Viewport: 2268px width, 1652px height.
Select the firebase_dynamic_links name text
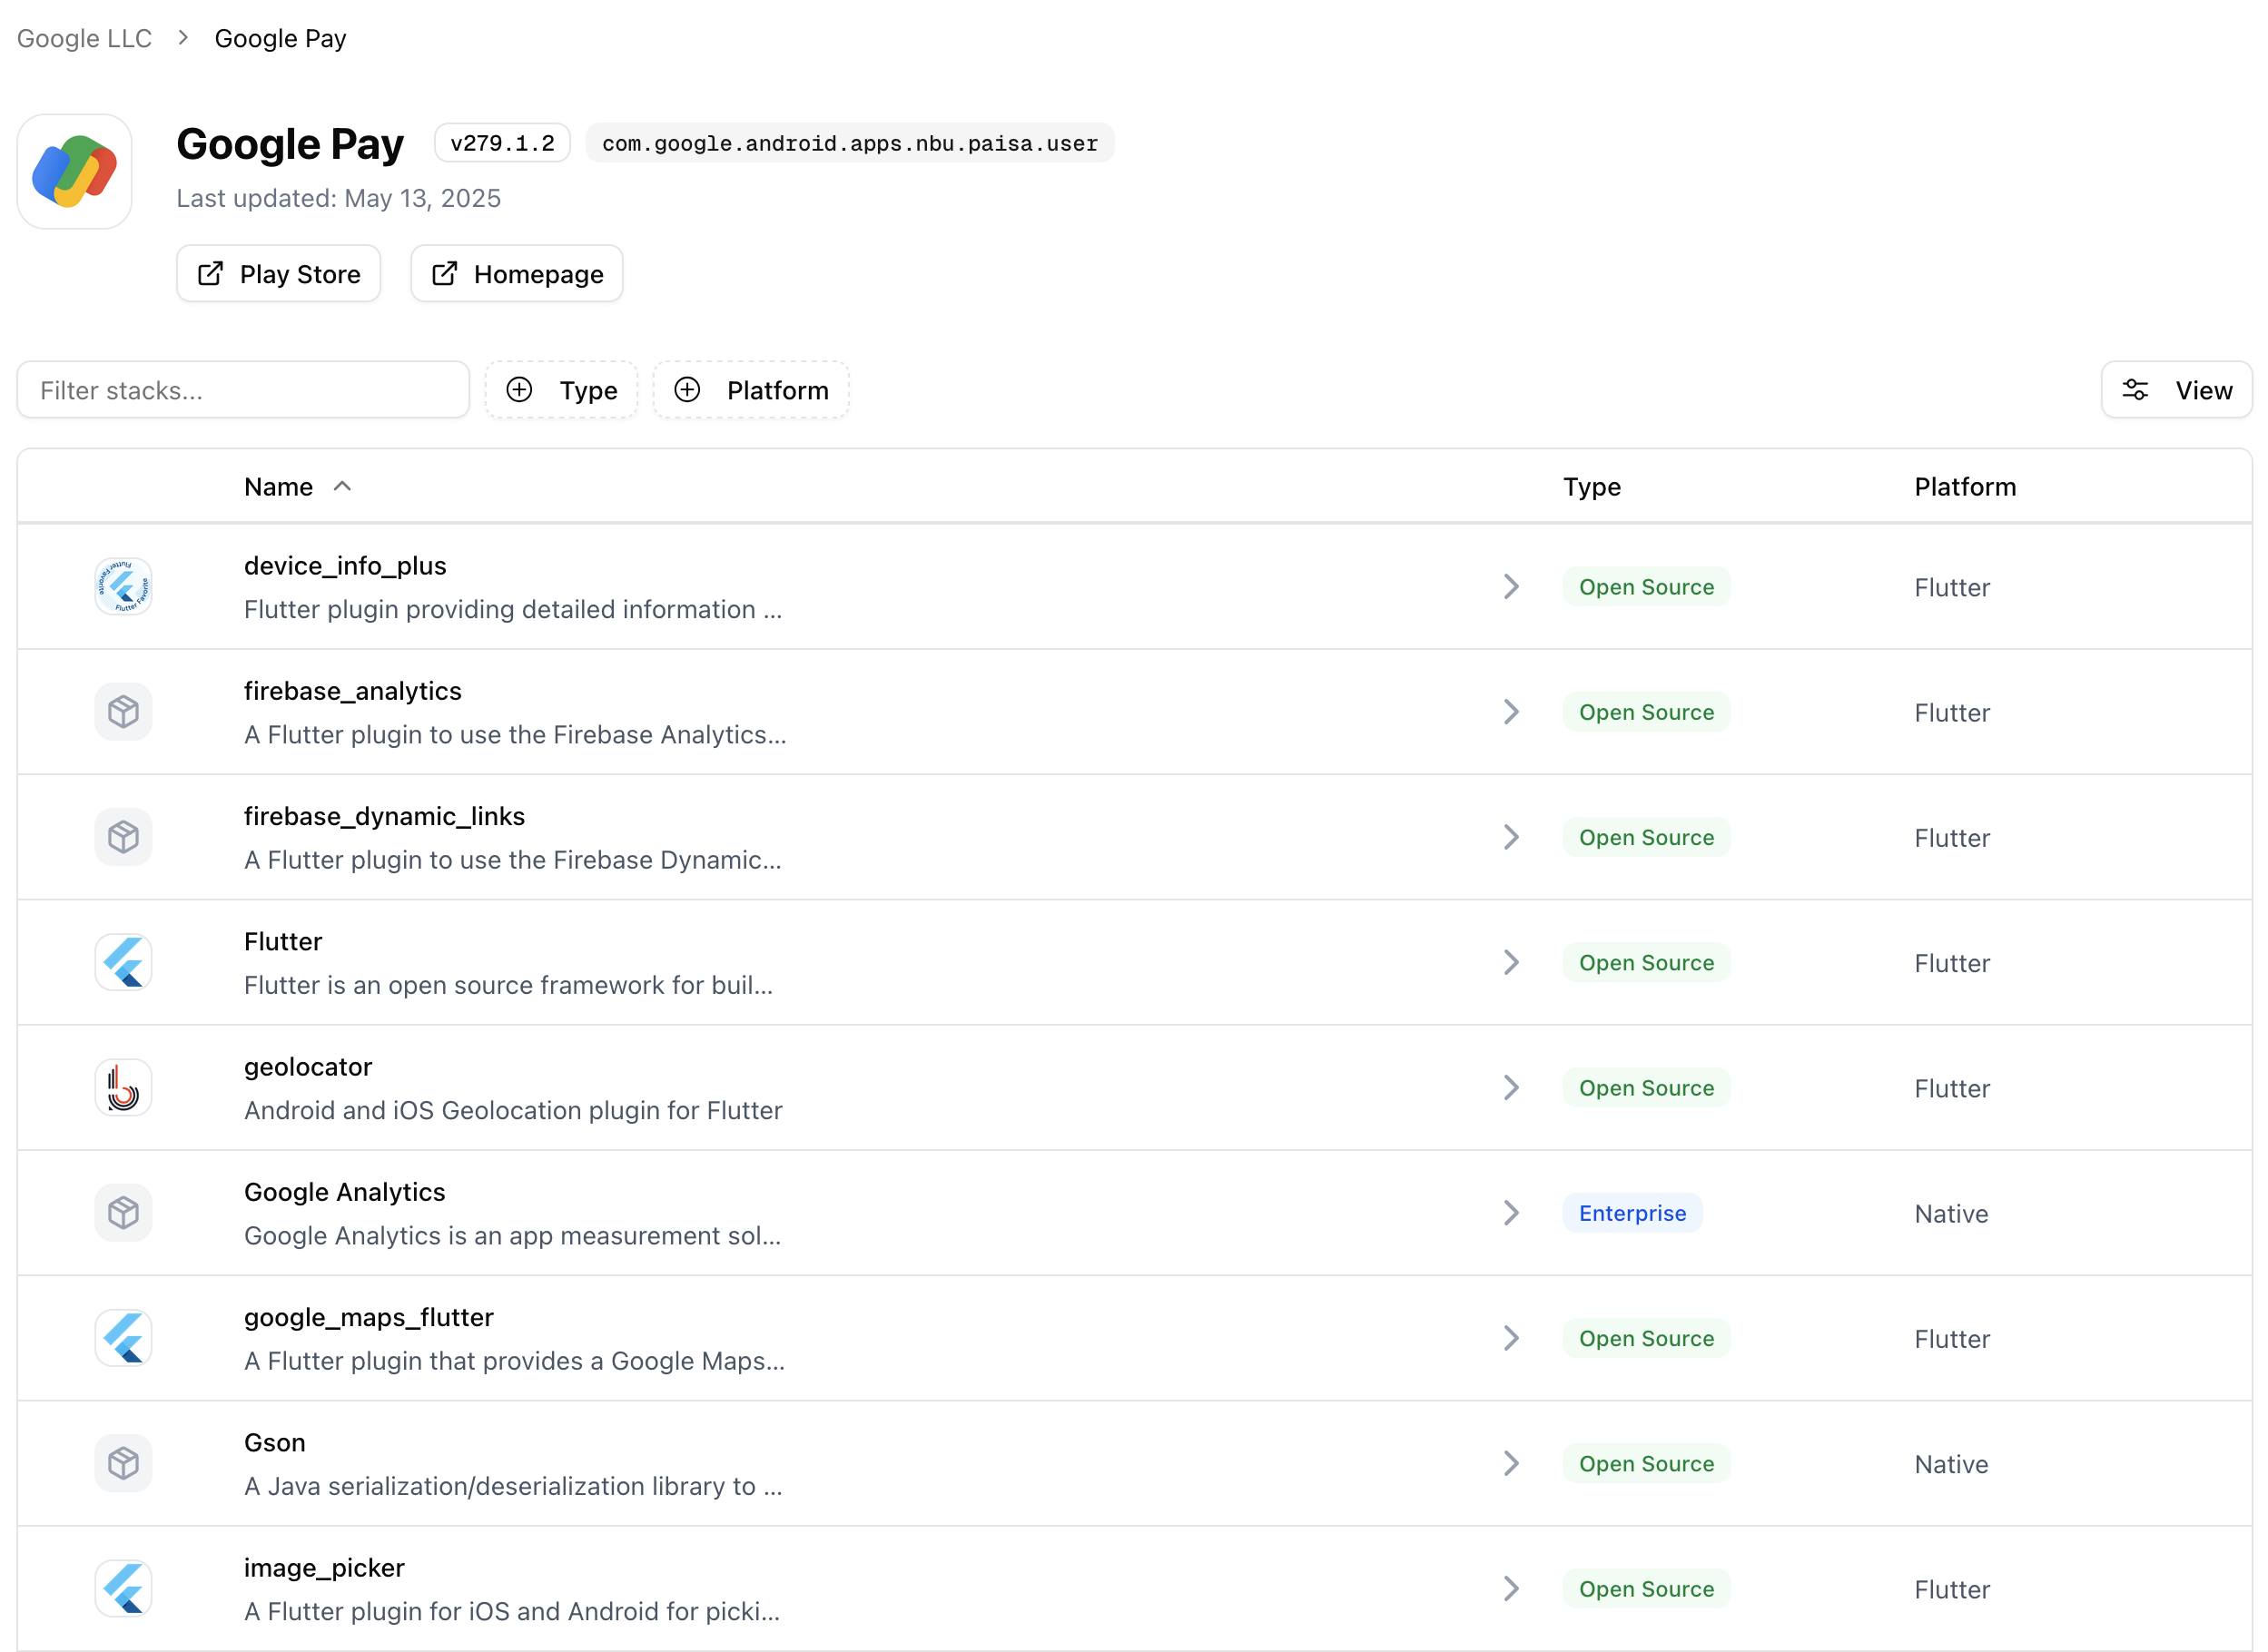coord(384,816)
